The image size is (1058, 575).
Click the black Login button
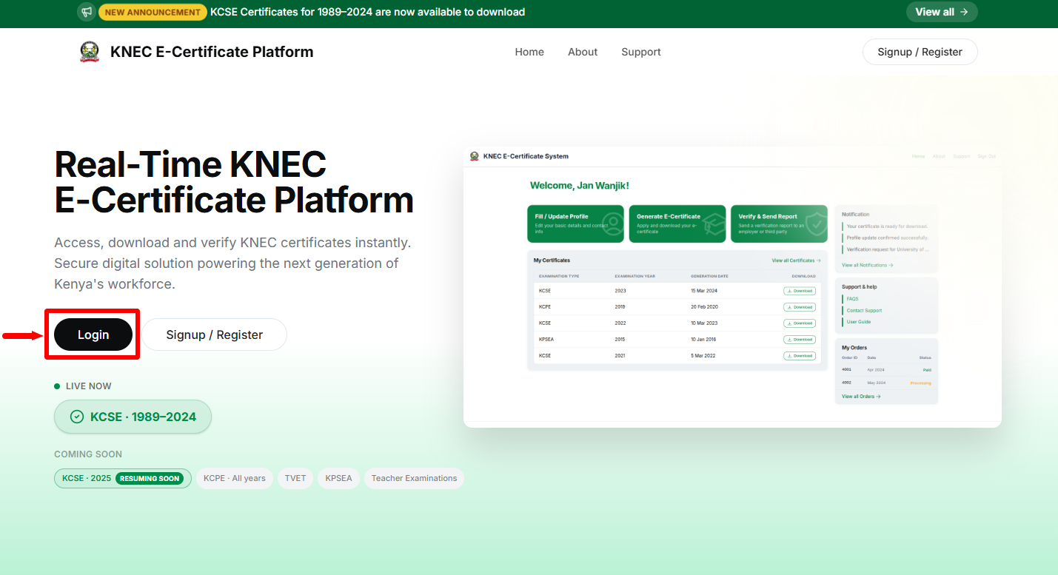coord(93,334)
